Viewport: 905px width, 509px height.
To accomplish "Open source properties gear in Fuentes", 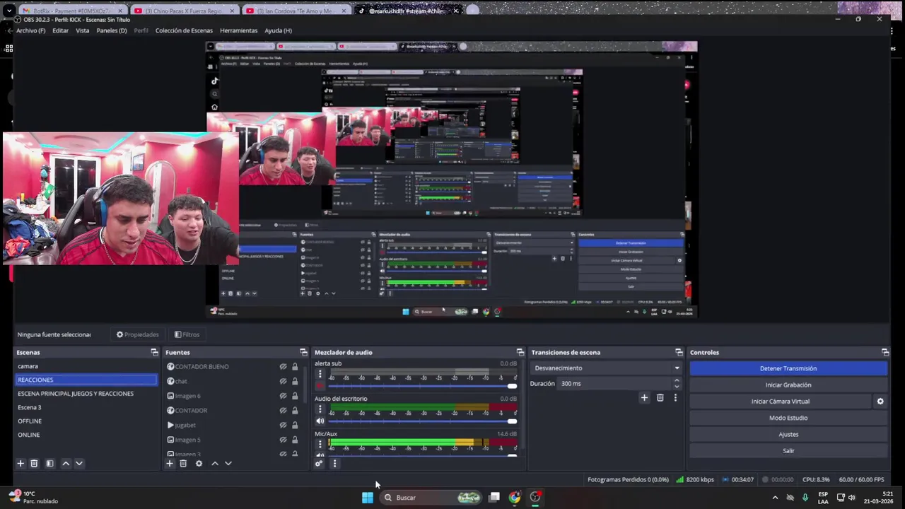I will [x=199, y=464].
